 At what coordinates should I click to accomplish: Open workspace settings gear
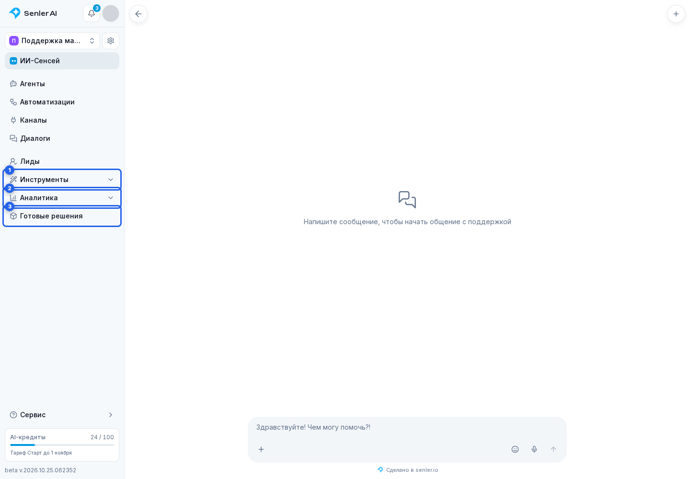click(x=111, y=41)
